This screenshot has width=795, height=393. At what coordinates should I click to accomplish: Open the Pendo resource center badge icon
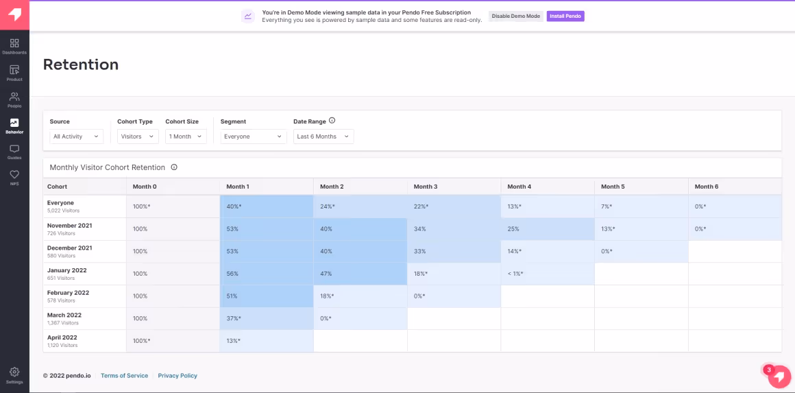pos(779,376)
